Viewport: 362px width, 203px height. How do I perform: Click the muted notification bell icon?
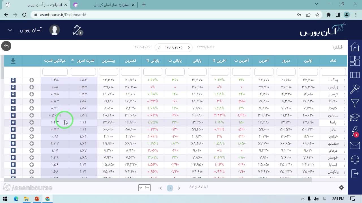pos(77,30)
